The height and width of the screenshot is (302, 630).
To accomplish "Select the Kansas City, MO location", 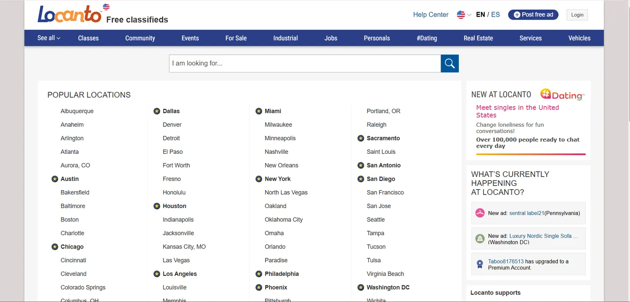I will coord(184,246).
